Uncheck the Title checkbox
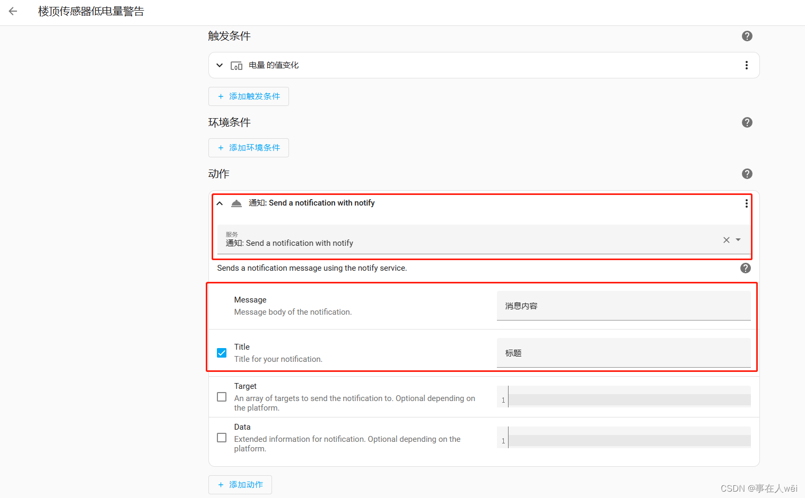The image size is (805, 498). point(222,353)
